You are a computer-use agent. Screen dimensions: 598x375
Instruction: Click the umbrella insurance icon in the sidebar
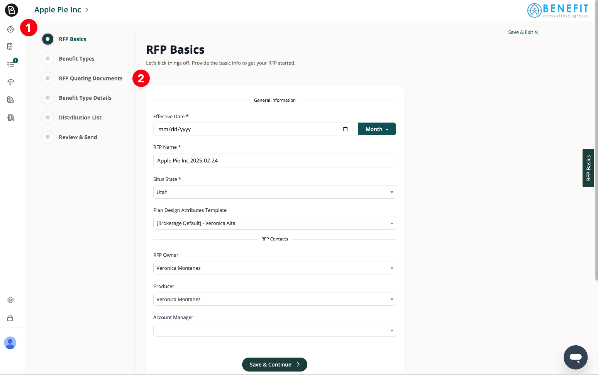pyautogui.click(x=10, y=82)
